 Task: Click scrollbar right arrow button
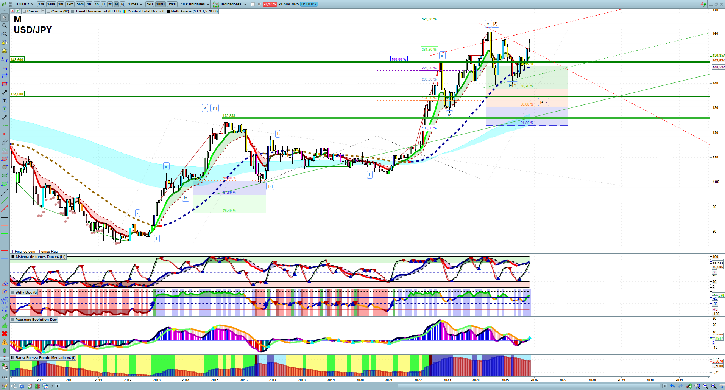coord(665,386)
